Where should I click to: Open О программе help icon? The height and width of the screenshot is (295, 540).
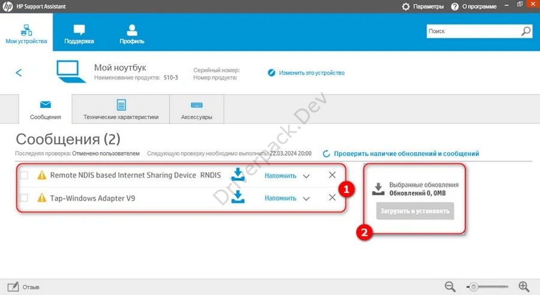455,7
